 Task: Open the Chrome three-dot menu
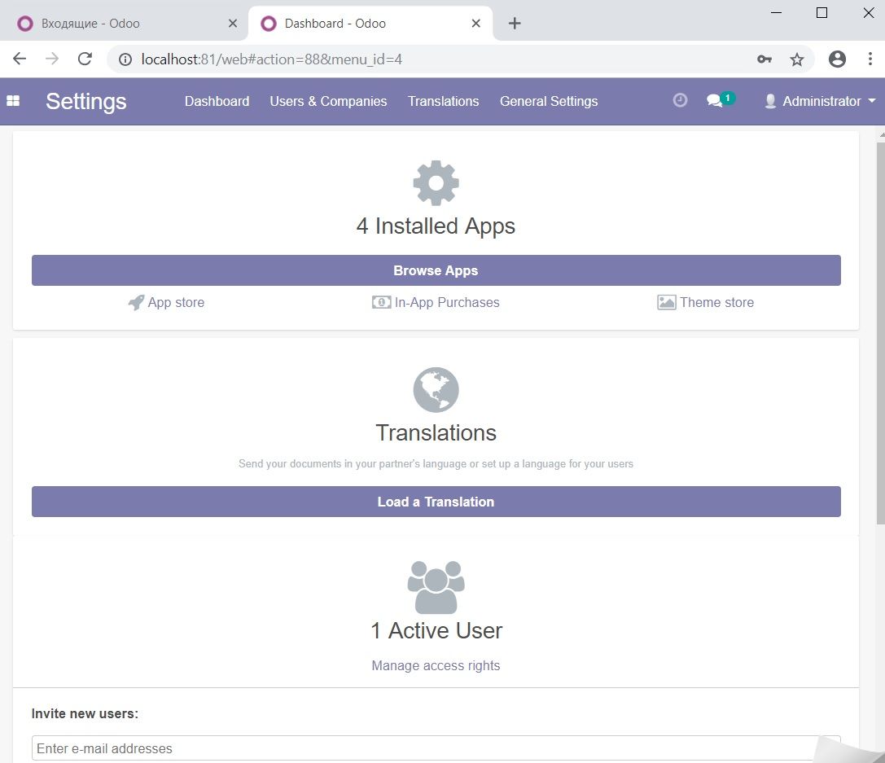click(870, 59)
